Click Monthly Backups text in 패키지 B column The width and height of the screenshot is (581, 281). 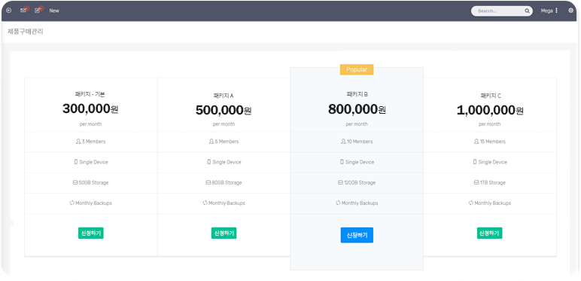360,203
